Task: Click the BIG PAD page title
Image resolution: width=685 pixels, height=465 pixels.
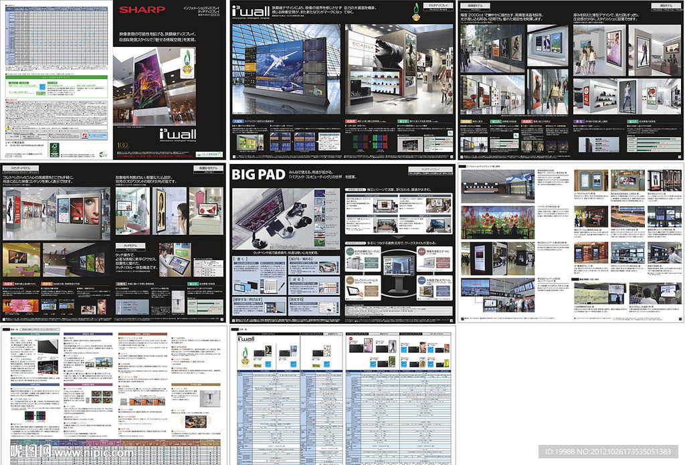Action: click(258, 175)
